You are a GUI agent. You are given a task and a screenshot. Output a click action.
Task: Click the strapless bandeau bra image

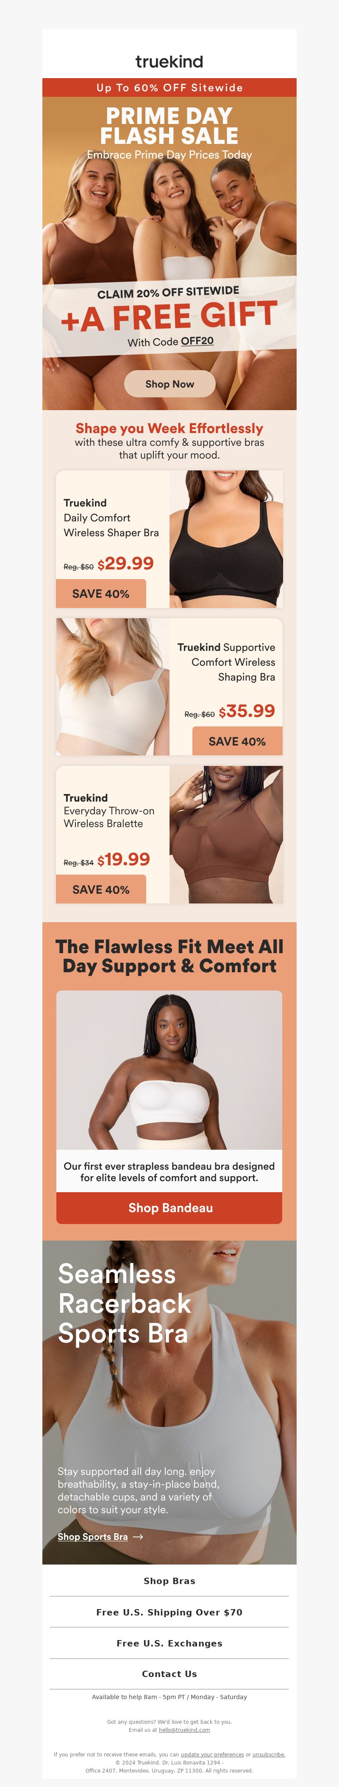pos(169,1070)
